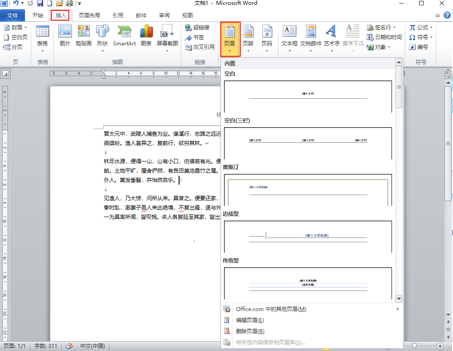Select the Border-line (边线型) header thumbnail
453x351 pixels.
(308, 237)
